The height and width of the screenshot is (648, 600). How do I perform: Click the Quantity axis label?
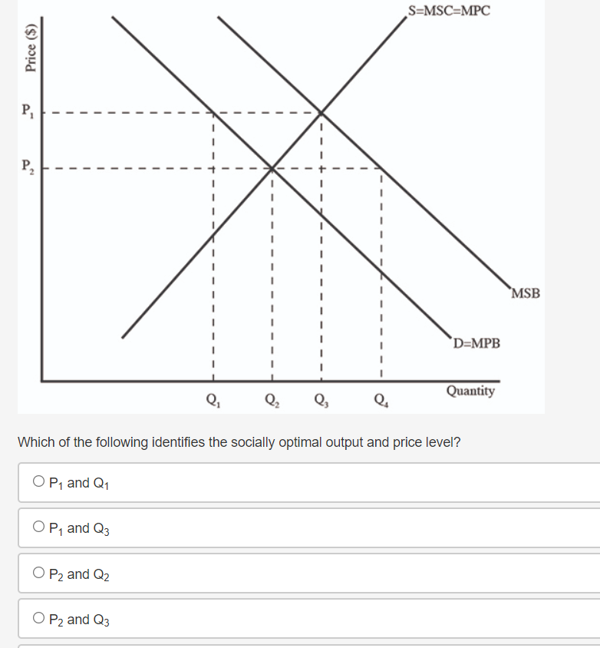click(471, 391)
